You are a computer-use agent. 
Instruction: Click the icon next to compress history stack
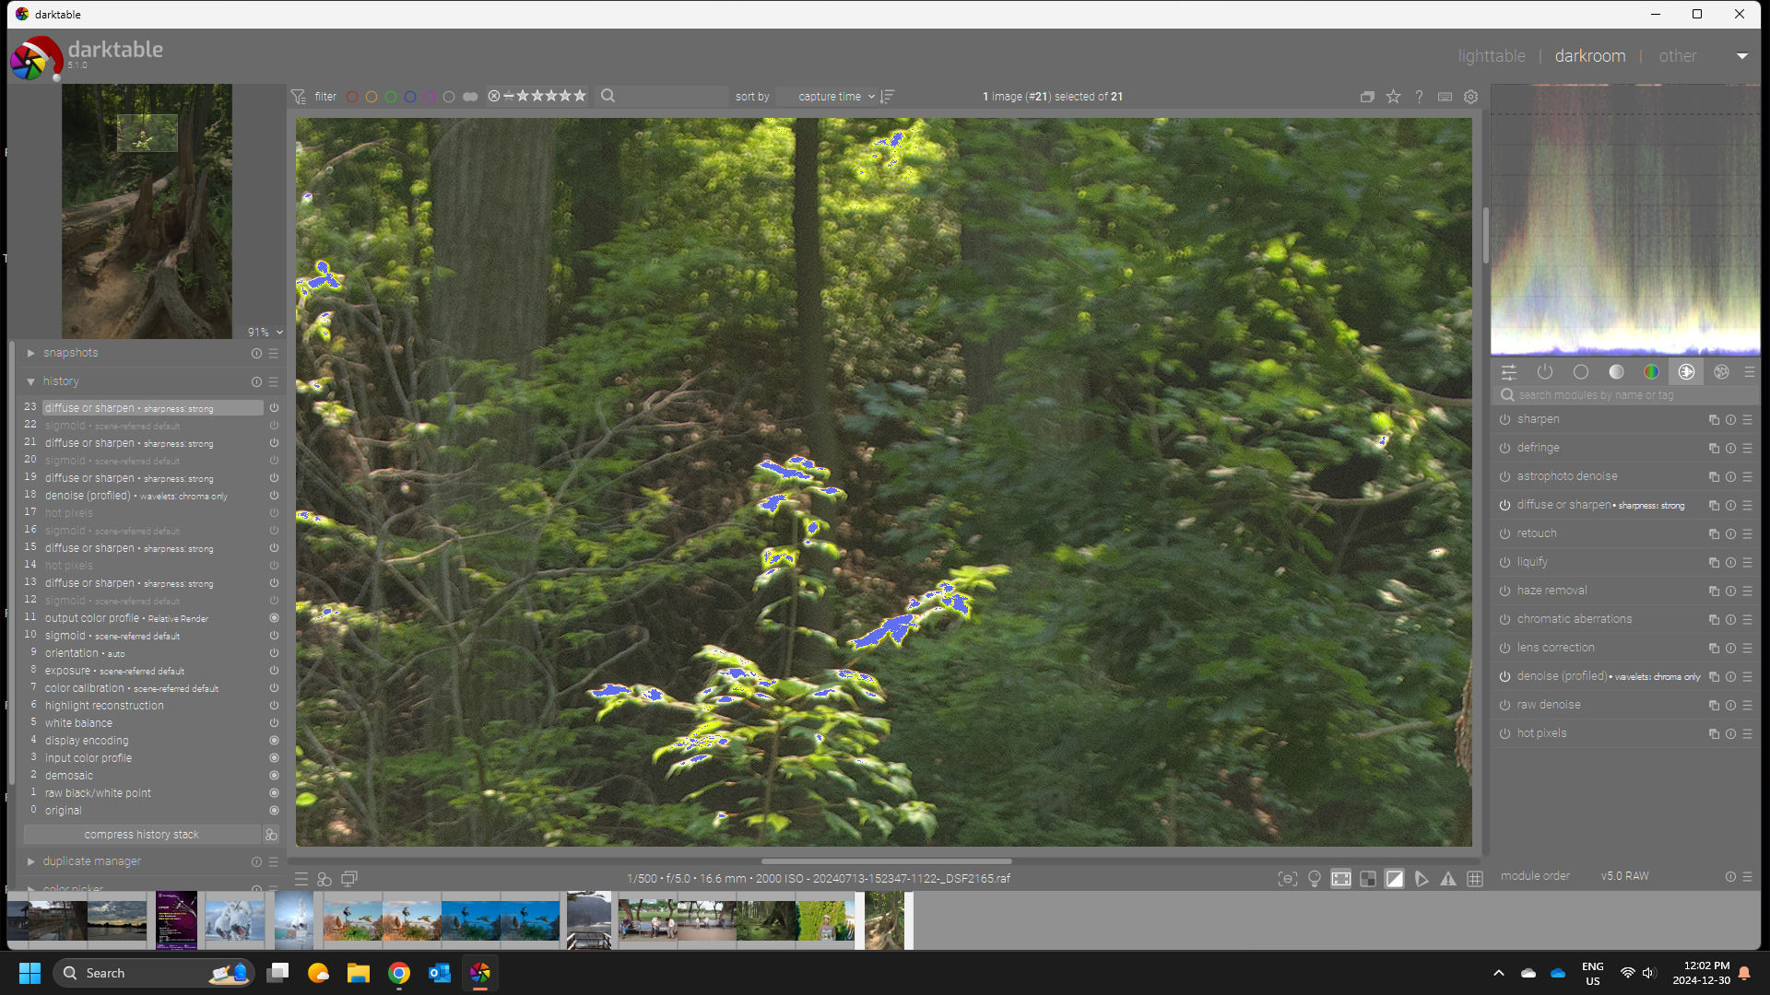tap(271, 835)
